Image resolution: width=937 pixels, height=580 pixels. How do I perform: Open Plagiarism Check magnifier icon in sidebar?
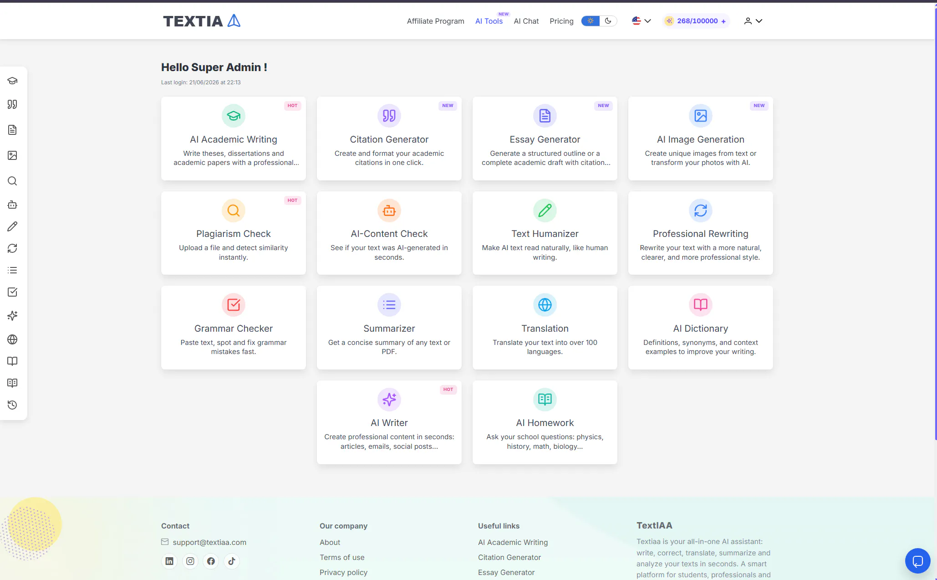coord(12,181)
